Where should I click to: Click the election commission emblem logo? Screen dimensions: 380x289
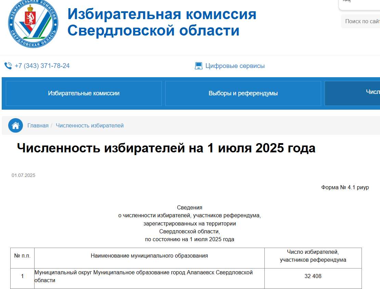(x=33, y=23)
